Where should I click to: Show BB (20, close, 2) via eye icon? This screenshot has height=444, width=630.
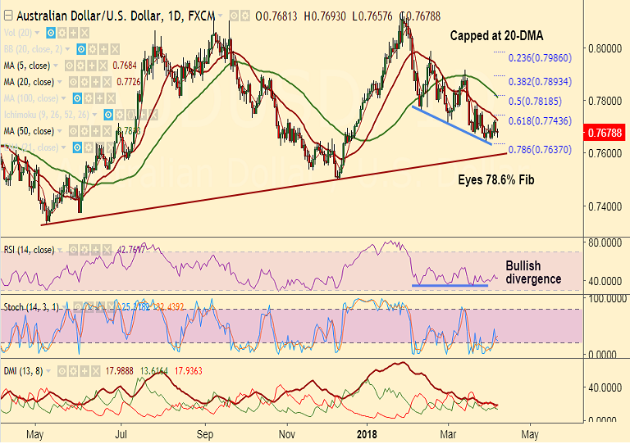tap(81, 49)
